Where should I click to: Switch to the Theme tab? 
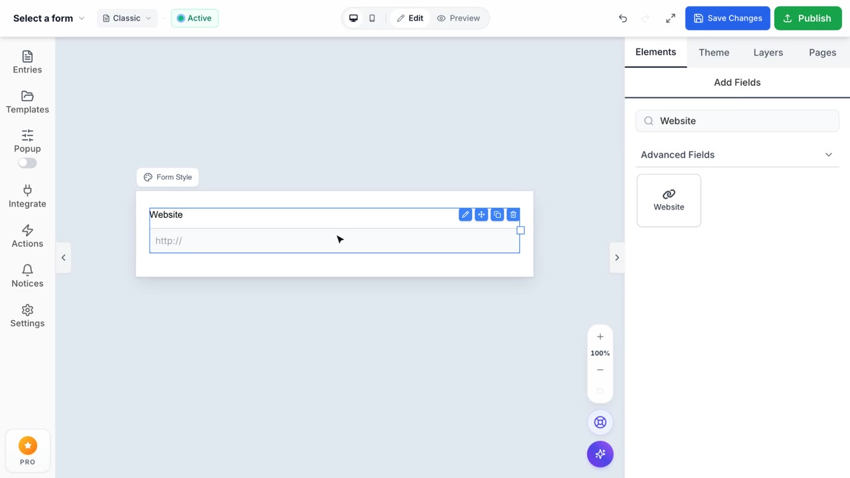click(714, 52)
